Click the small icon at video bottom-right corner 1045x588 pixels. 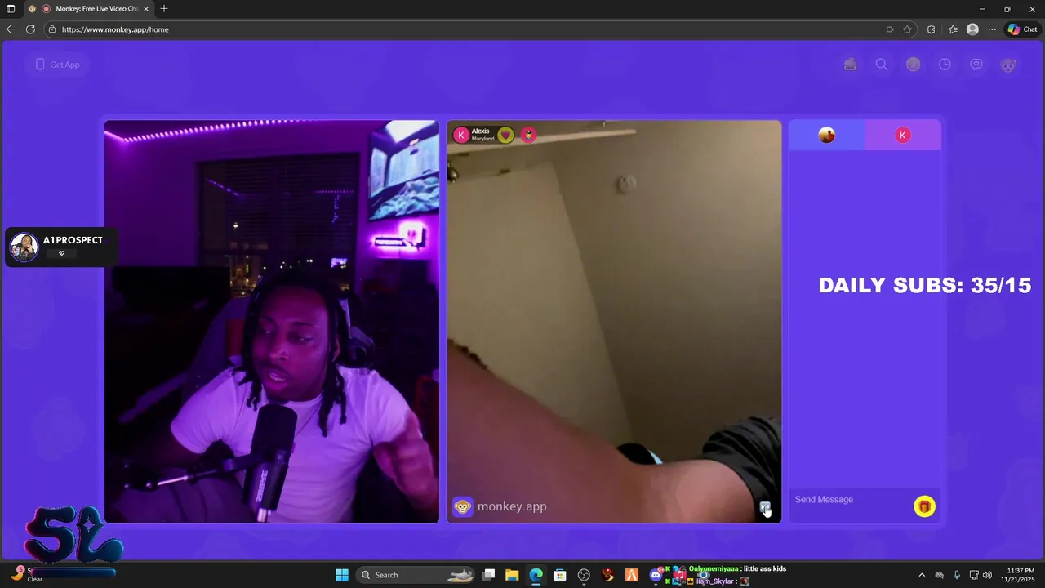[x=765, y=507]
